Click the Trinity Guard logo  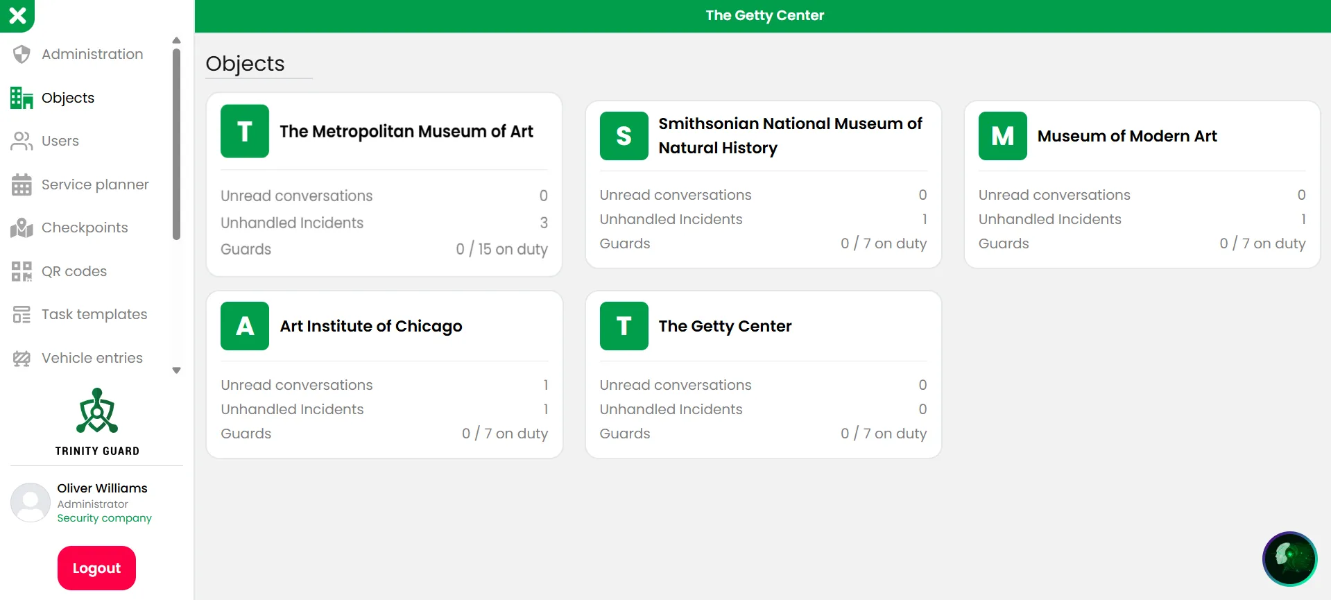click(97, 421)
